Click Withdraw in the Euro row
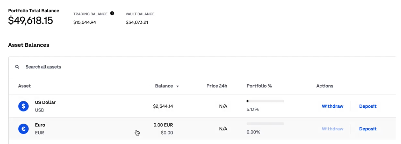This screenshot has height=144, width=401. 332,129
